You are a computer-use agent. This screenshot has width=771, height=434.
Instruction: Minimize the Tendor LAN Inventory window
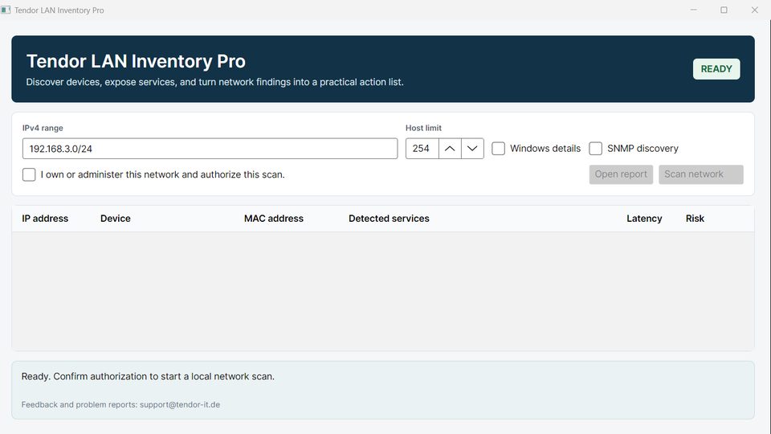coord(694,10)
